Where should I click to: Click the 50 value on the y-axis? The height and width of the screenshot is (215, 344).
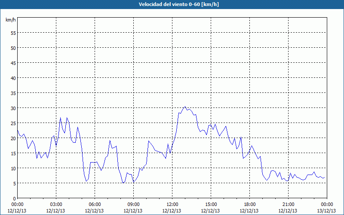pos(13,48)
